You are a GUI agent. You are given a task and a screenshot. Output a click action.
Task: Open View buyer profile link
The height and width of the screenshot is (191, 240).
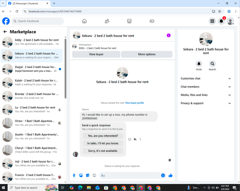pyautogui.click(x=134, y=103)
